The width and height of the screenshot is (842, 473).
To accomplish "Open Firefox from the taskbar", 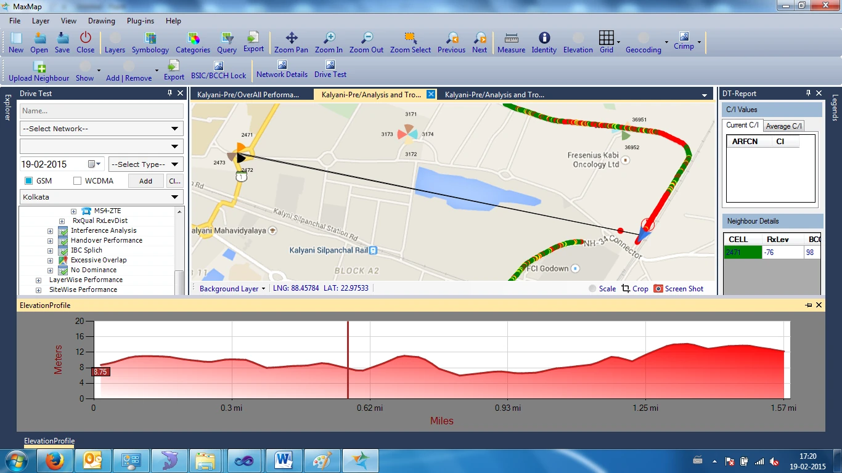I will [55, 461].
